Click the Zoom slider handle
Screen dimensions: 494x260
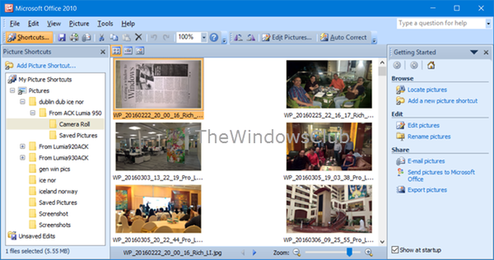349,253
